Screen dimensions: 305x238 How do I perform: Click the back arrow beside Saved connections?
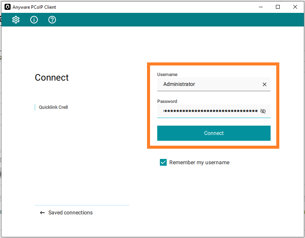pos(42,213)
